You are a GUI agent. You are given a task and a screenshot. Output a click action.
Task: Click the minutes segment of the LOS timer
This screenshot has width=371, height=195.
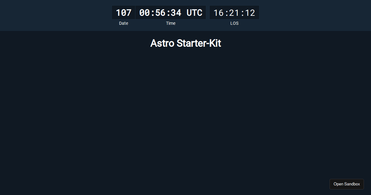click(234, 12)
